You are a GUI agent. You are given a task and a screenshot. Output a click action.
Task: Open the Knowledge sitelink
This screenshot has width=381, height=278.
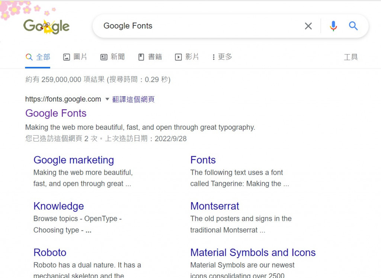58,206
